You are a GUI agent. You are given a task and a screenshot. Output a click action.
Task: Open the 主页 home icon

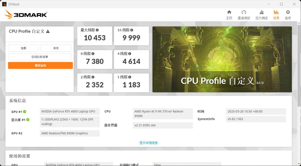[229, 12]
